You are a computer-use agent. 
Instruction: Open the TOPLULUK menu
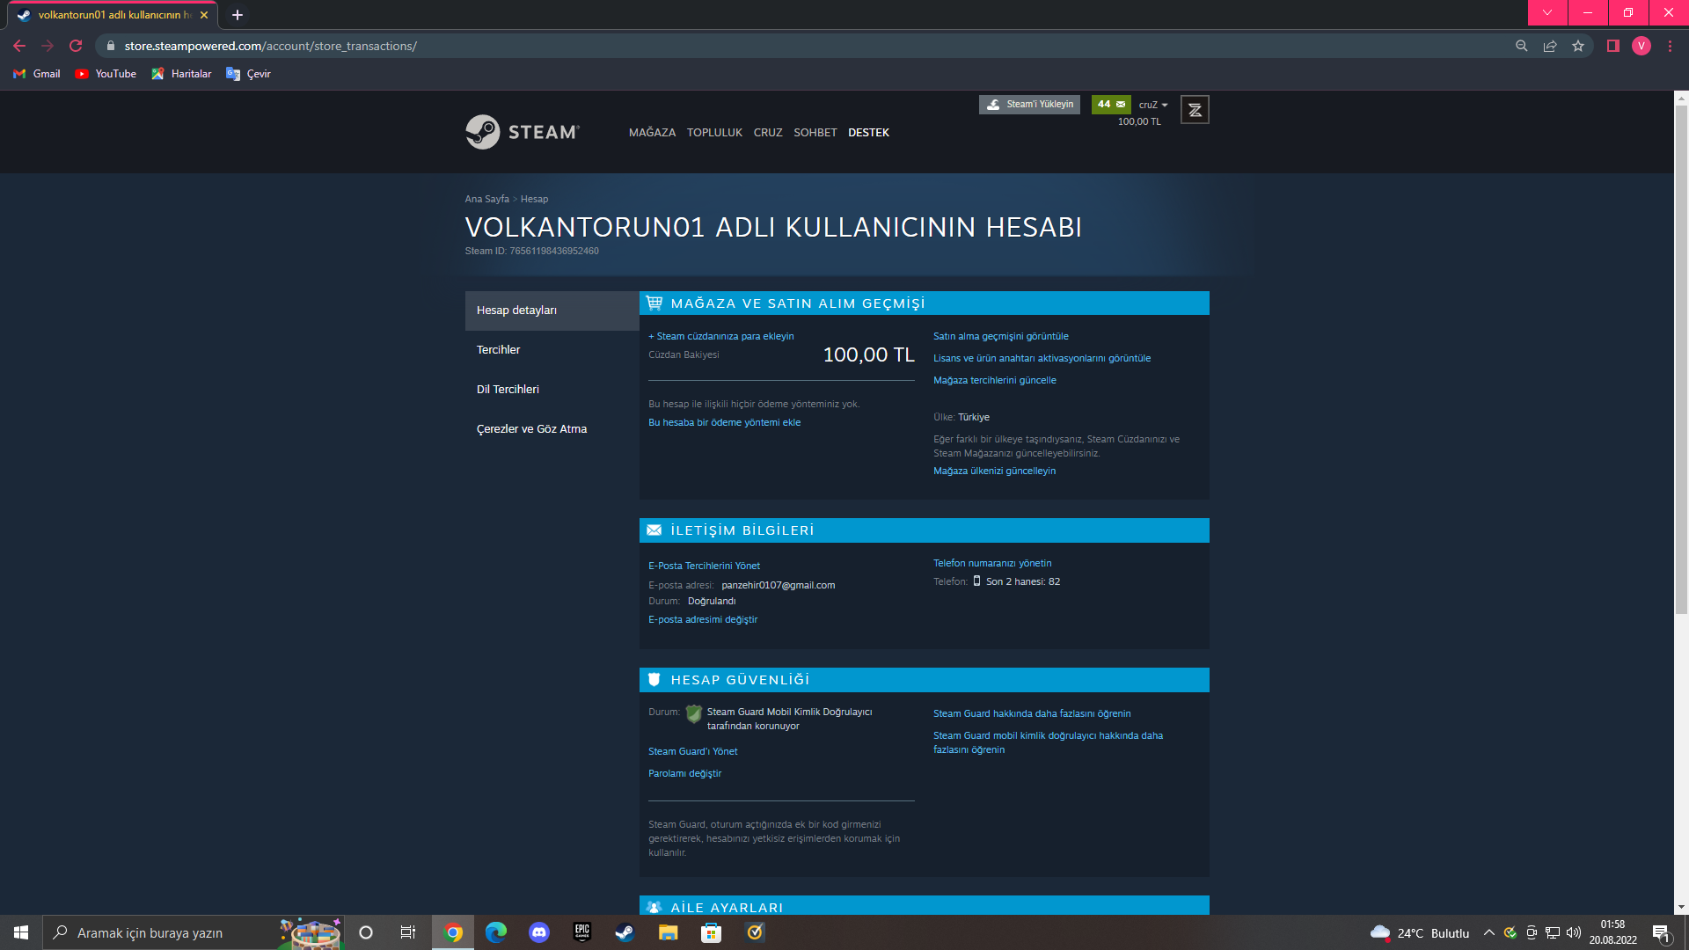click(x=714, y=133)
